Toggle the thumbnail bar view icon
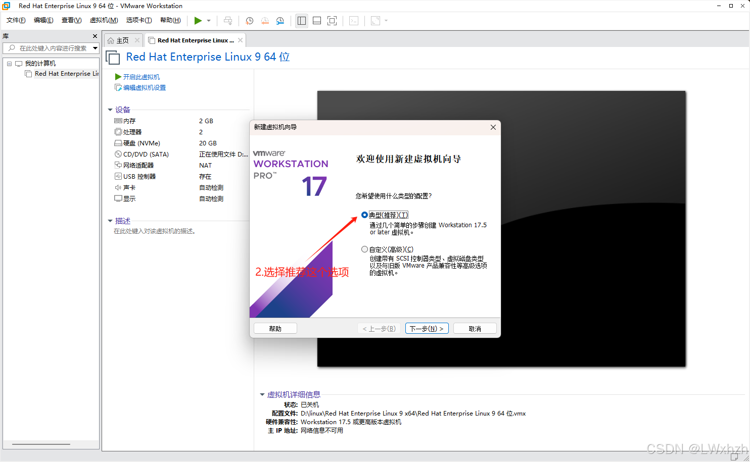The height and width of the screenshot is (462, 750). click(317, 21)
